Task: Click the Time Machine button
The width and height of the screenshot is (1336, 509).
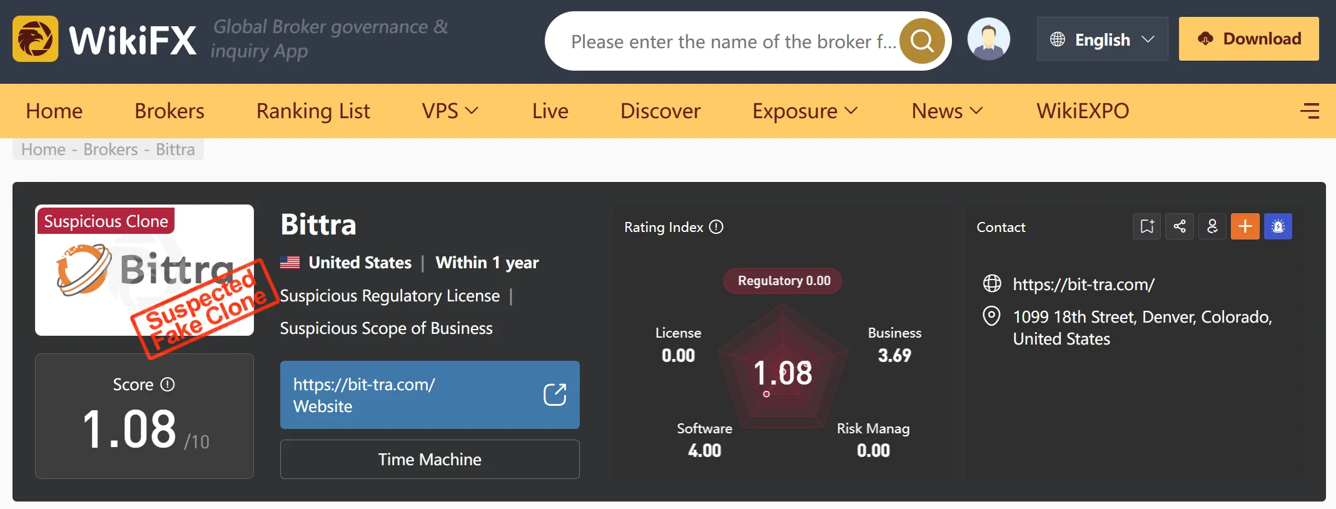Action: tap(430, 460)
